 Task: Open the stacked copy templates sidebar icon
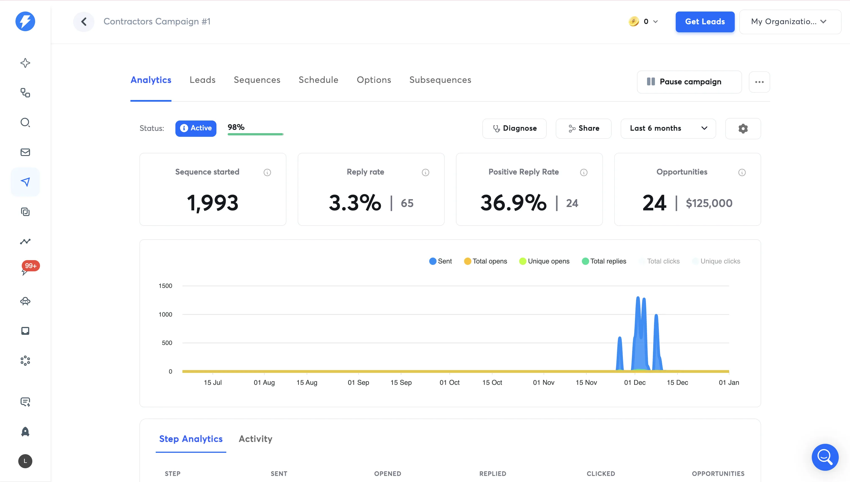click(x=25, y=212)
